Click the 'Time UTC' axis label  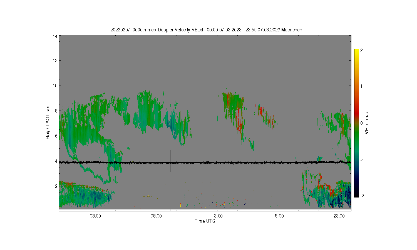tap(205, 221)
